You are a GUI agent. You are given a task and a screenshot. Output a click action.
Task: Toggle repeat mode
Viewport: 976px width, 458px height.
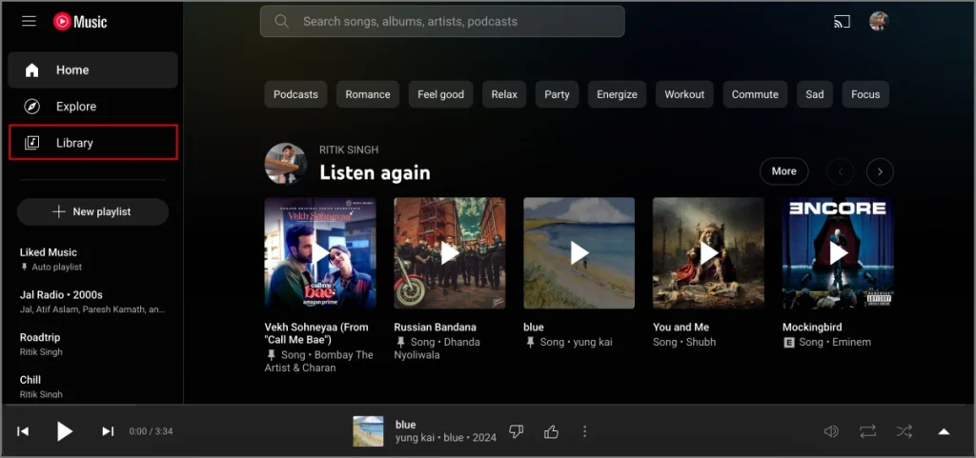(867, 431)
